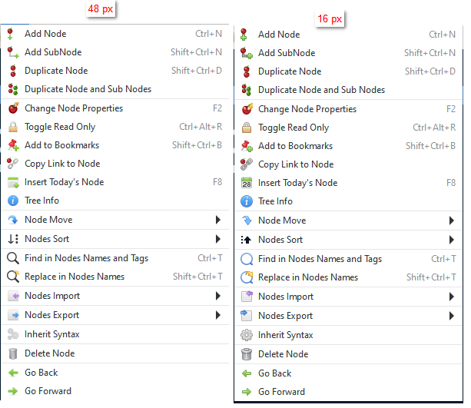
Task: Click the Nodes Sort arrow icon in left menu
Action: click(13, 239)
